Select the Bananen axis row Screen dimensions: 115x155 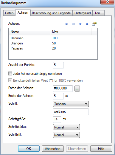53,38
